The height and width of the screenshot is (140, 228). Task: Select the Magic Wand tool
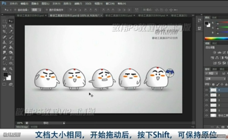11,26
